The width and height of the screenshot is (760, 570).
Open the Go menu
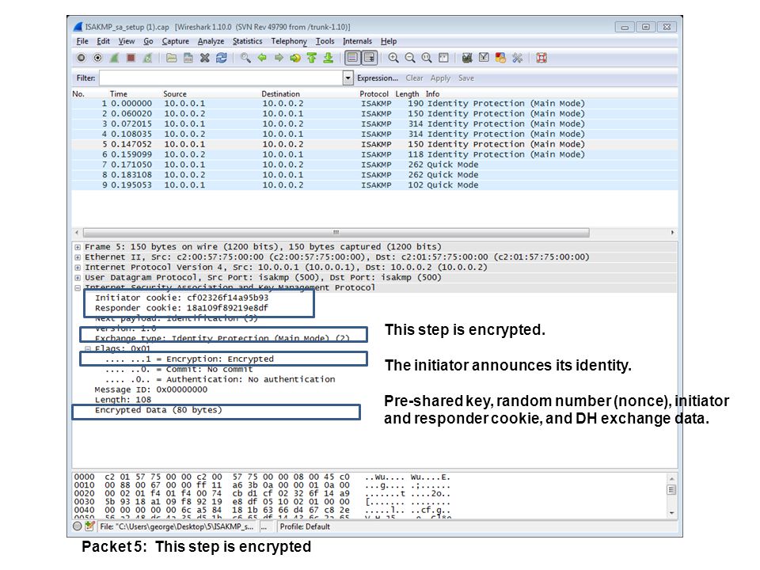(148, 41)
